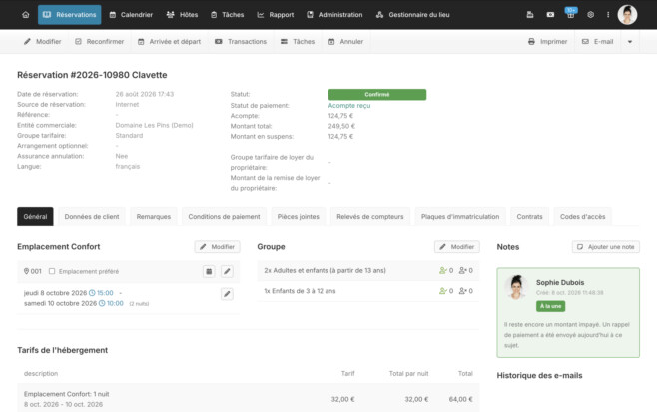Click the user avatar in top bar
This screenshot has height=412, width=657.
click(627, 15)
